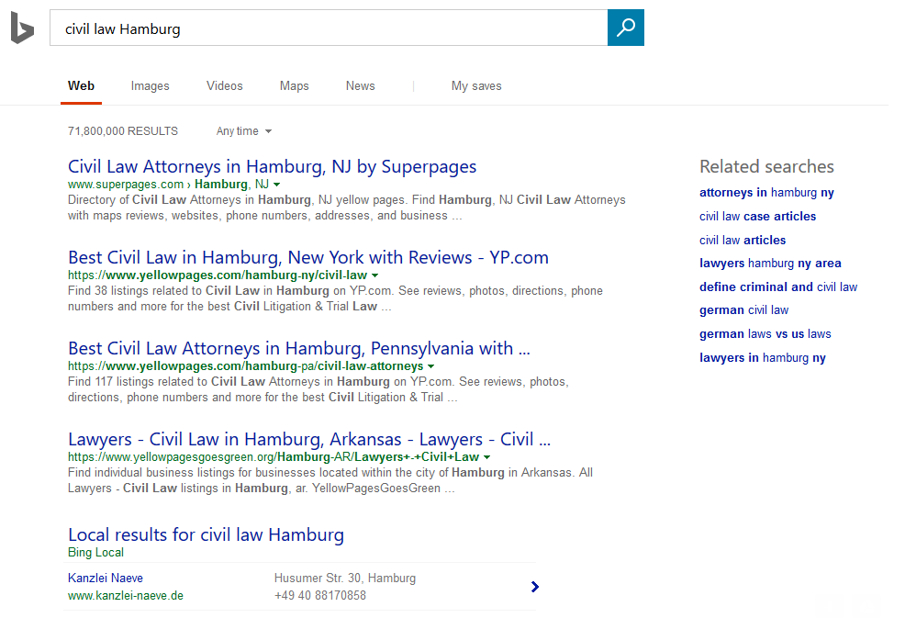The height and width of the screenshot is (618, 905).
Task: Switch to the Videos tab
Action: click(x=224, y=85)
